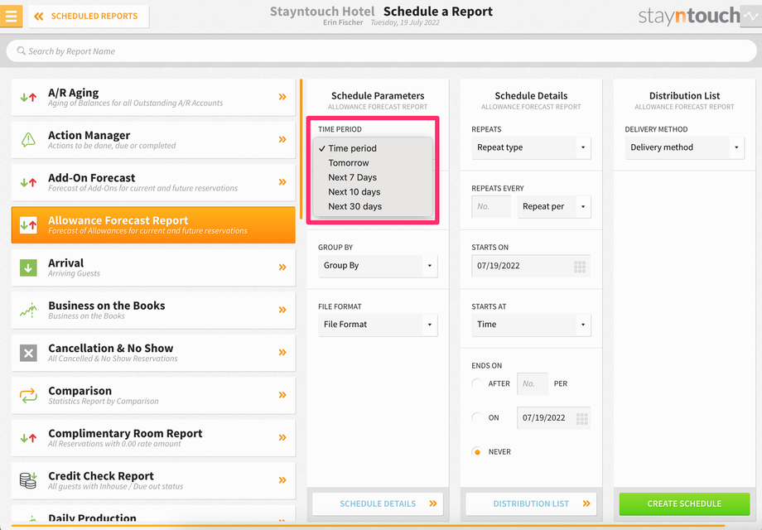Viewport: 762px width, 530px height.
Task: Click the Cancellation & No Show X icon
Action: (28, 353)
